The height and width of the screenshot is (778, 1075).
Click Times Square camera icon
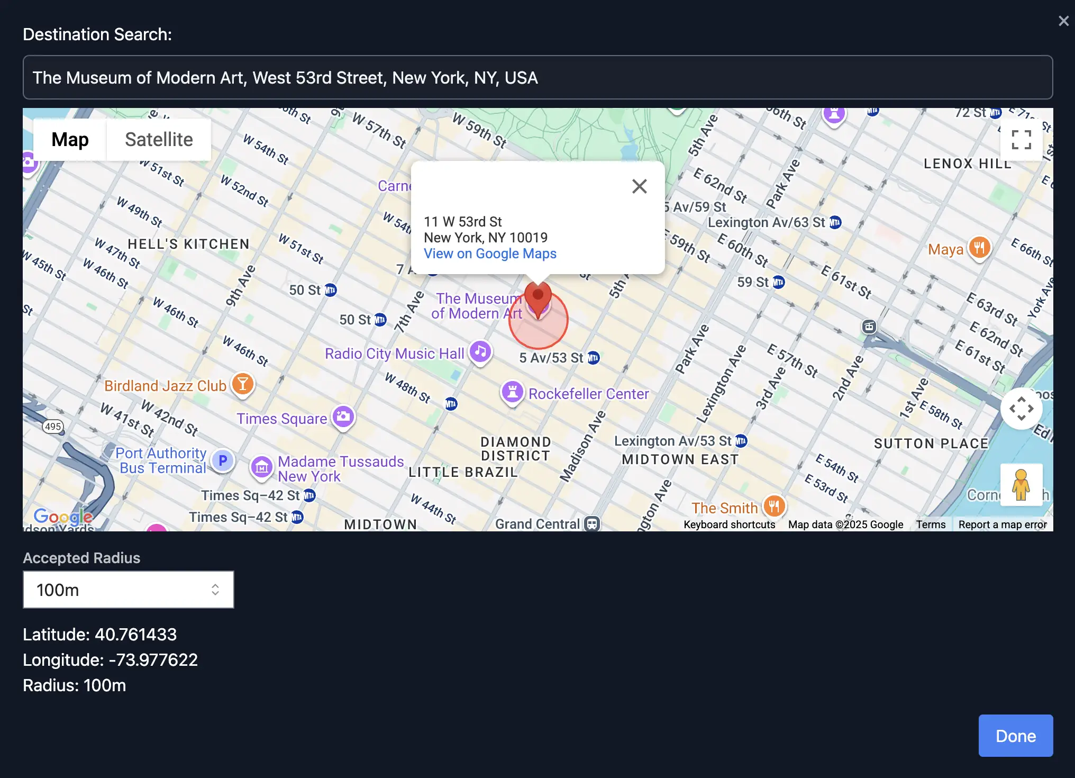(343, 418)
